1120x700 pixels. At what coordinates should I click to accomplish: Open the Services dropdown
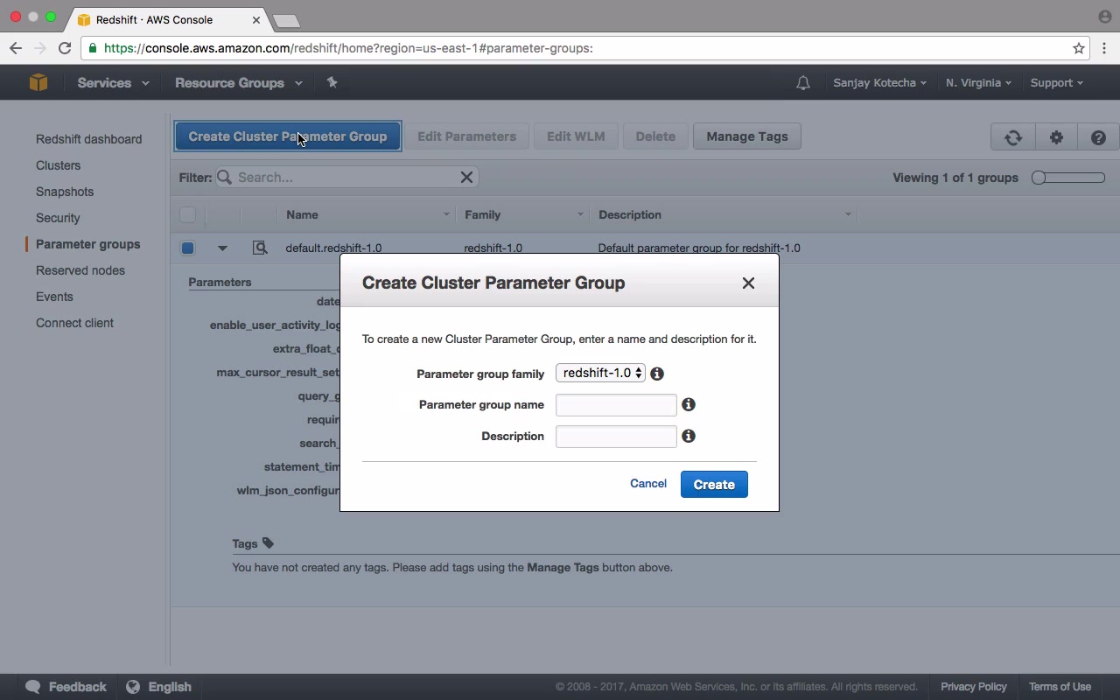coord(113,83)
